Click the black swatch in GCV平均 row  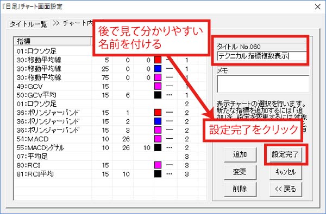pos(158,95)
